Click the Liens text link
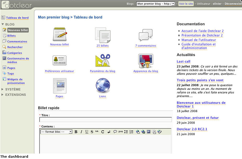Image resolution: width=242 pixels, height=159 pixels. 103,96
